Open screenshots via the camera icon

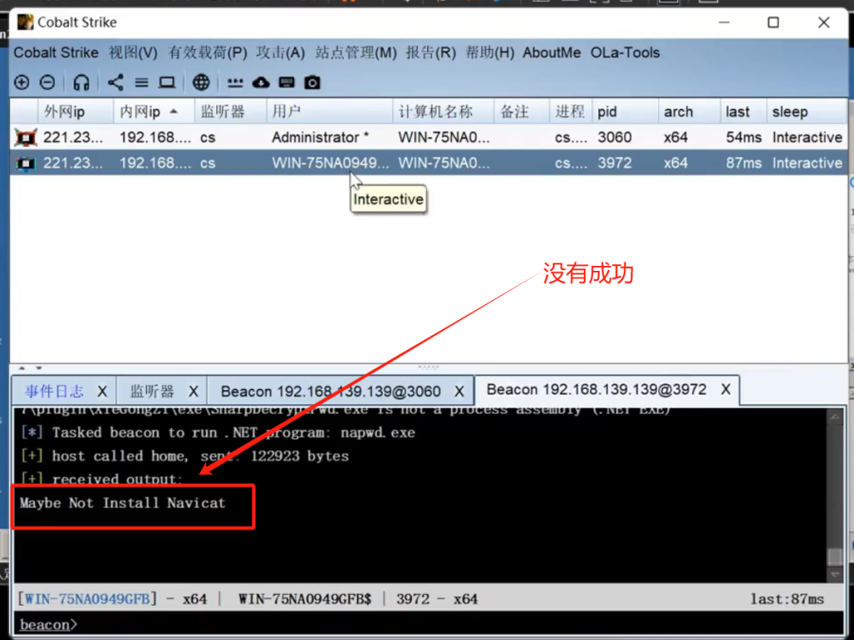coord(312,82)
